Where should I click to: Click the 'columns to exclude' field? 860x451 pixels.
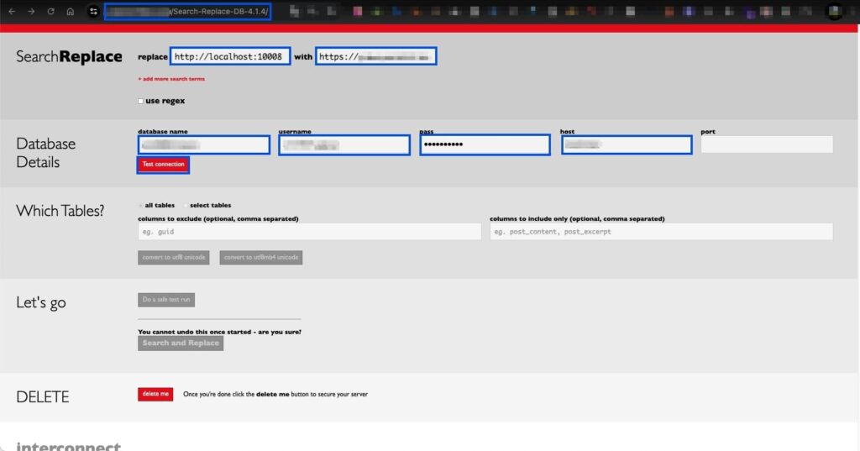tap(309, 232)
